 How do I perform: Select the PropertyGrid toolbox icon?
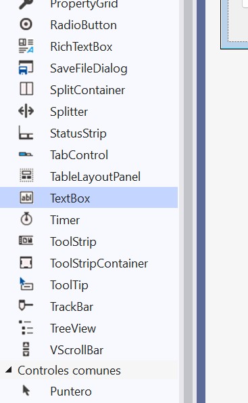click(26, 4)
